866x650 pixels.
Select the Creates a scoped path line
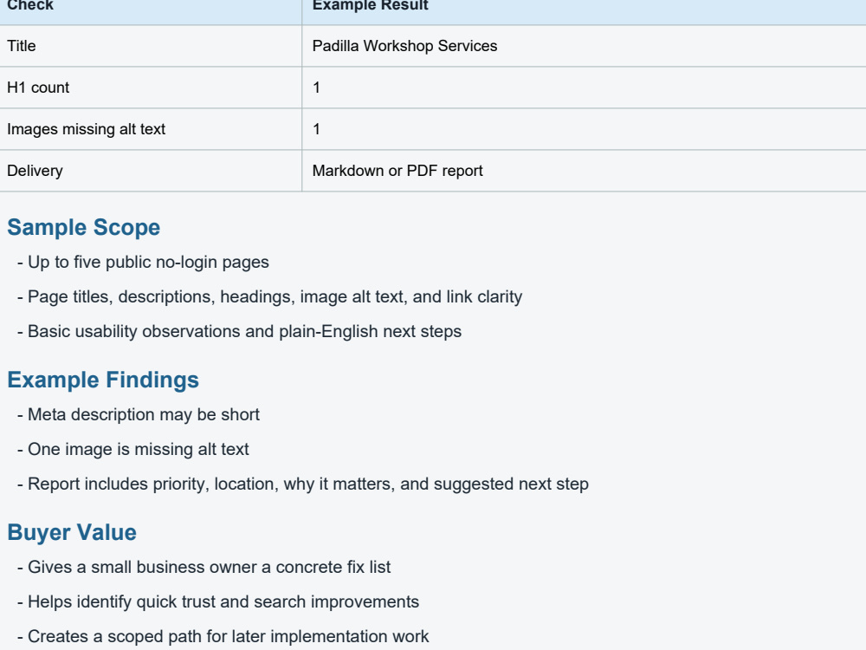(223, 636)
